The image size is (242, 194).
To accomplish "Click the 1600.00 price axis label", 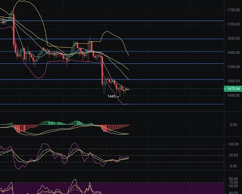I will coord(233,53).
